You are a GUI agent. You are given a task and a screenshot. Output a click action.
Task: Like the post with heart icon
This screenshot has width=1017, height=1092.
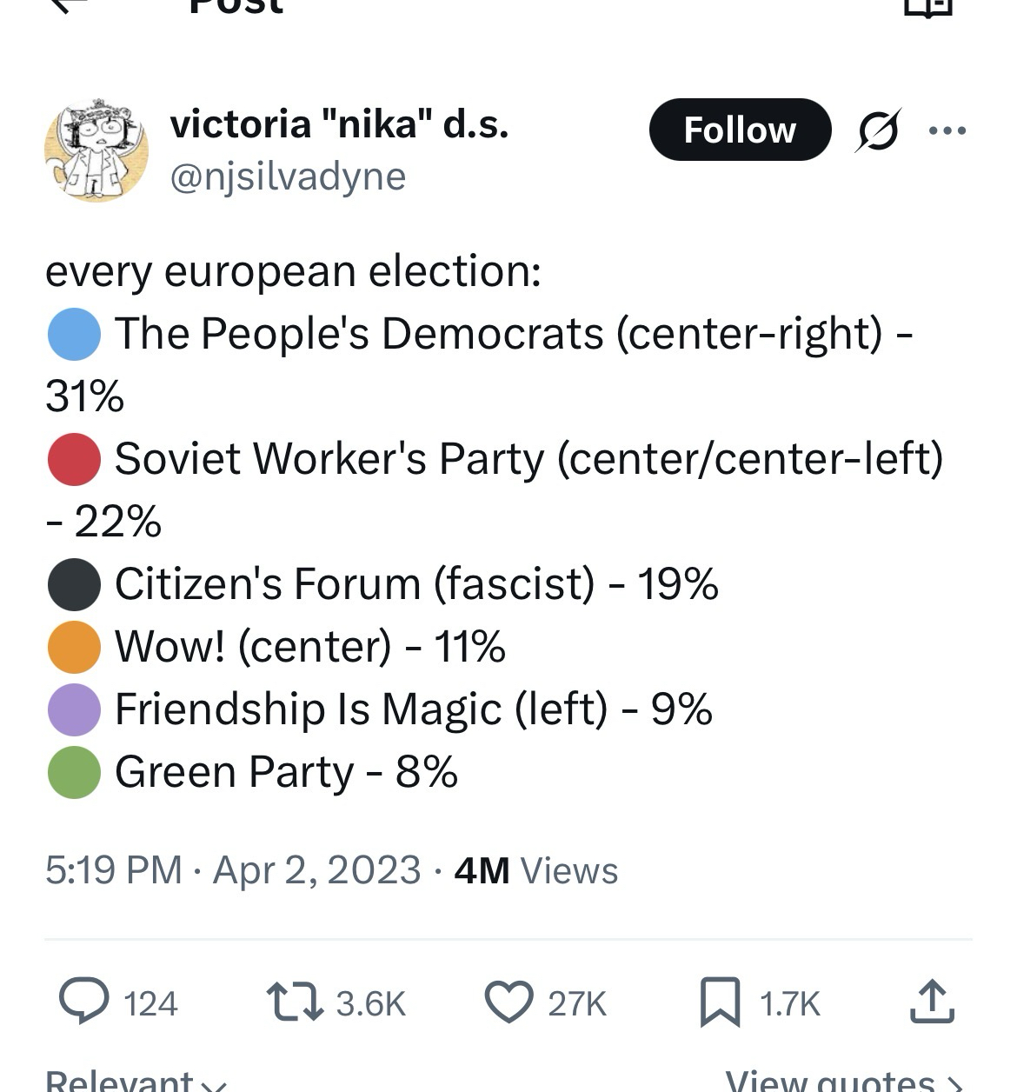(x=508, y=1002)
